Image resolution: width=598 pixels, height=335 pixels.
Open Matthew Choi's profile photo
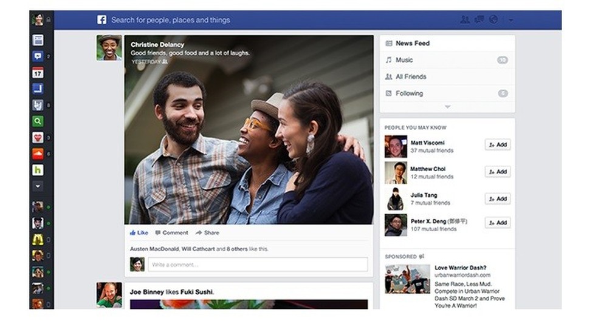click(x=396, y=172)
